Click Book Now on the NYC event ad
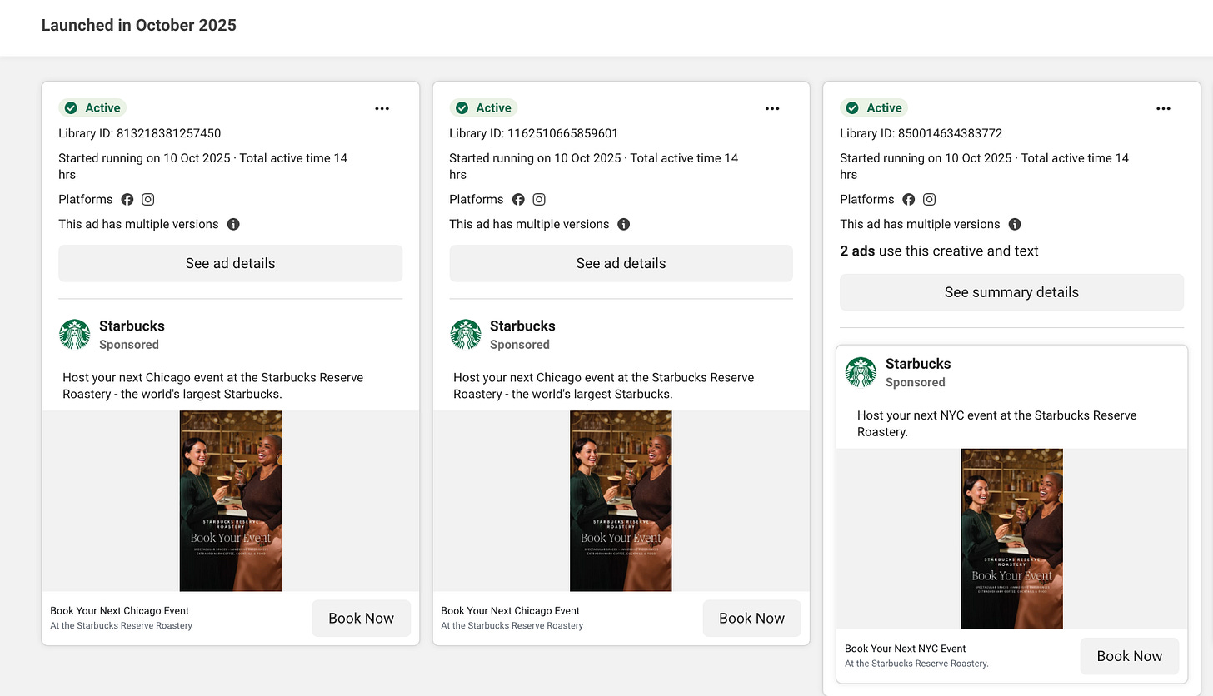This screenshot has width=1213, height=696. 1130,656
